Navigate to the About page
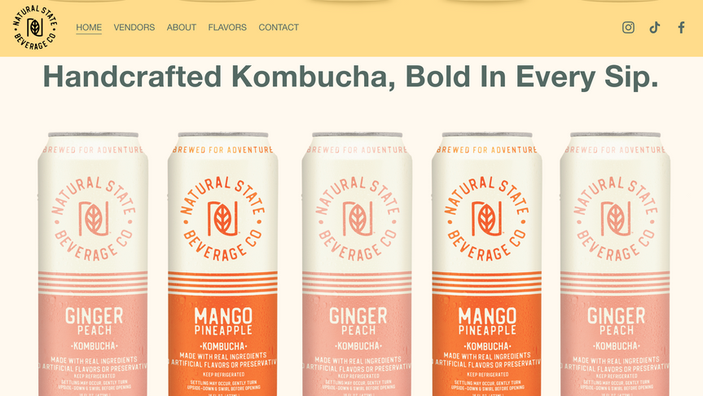Screen dimensions: 703x396 pos(182,28)
